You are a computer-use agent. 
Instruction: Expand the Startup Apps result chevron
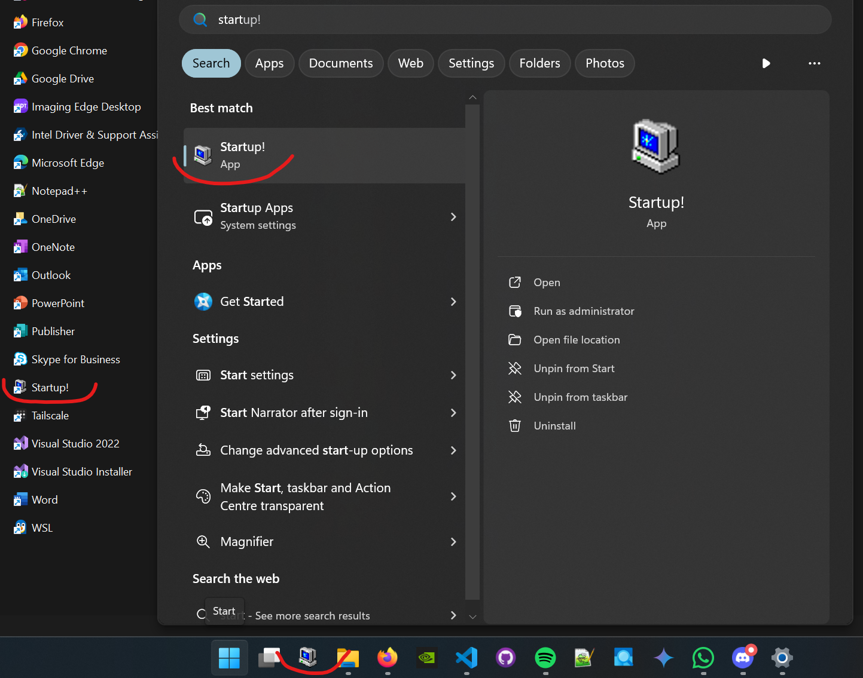[453, 217]
